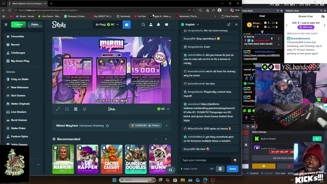Add page to browser favorites star
The height and width of the screenshot is (184, 327).
[194, 10]
